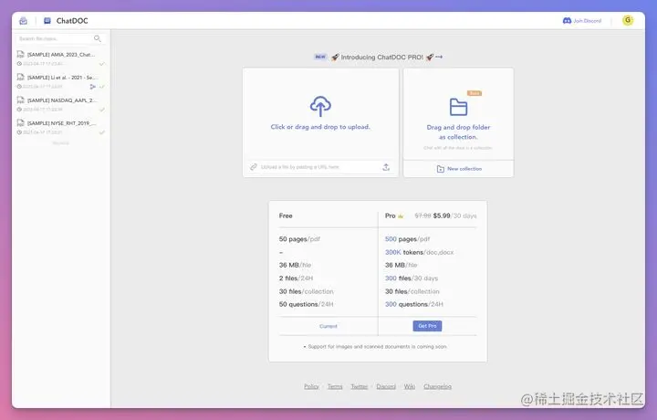Click the cloud upload icon
657x420 pixels.
[320, 106]
